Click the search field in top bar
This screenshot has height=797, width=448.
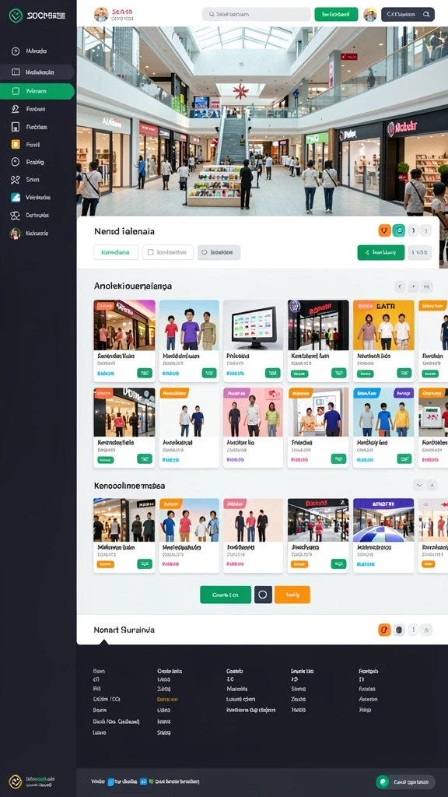pyautogui.click(x=256, y=14)
